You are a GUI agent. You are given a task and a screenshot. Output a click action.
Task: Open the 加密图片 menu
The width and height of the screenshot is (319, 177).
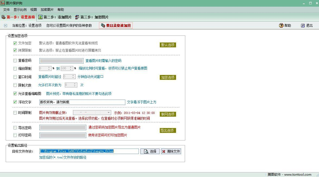coord(47,9)
